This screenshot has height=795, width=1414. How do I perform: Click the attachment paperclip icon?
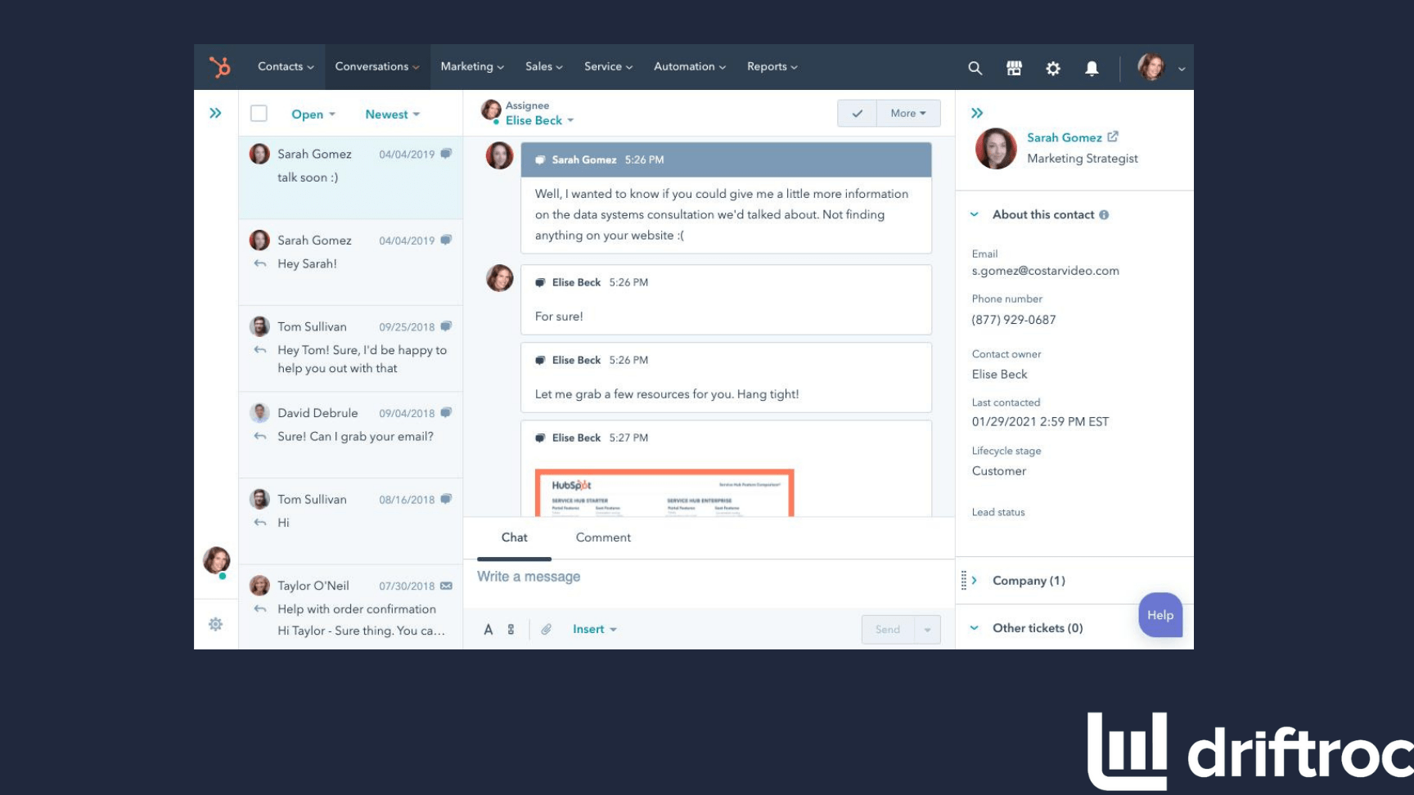(x=546, y=629)
